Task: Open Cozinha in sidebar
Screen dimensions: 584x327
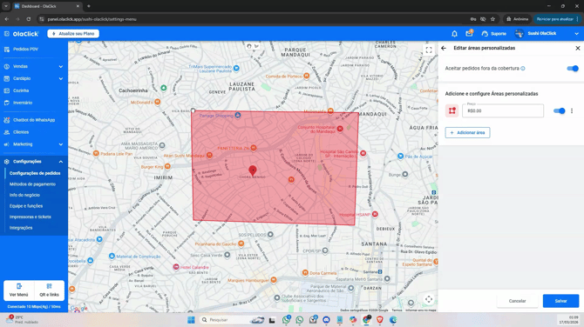Action: pos(21,90)
